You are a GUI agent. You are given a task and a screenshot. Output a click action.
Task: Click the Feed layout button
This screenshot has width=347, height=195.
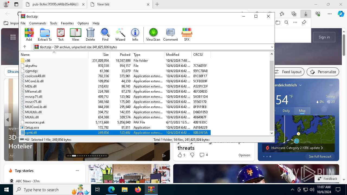(288, 72)
